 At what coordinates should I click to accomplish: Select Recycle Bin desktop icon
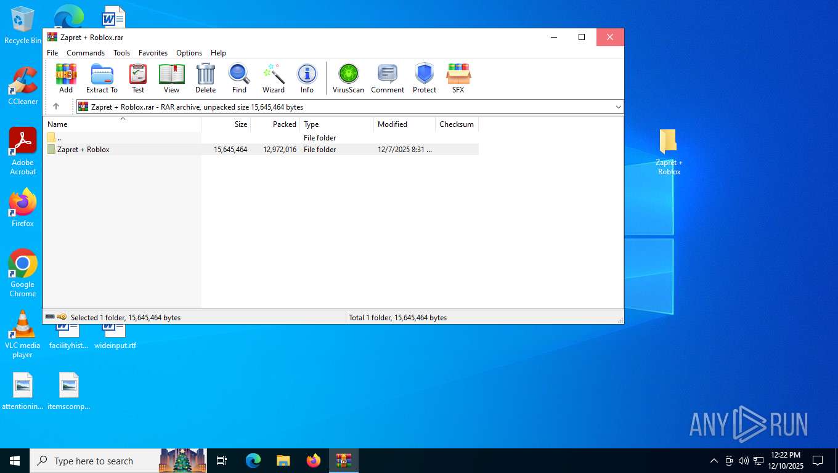point(23,26)
